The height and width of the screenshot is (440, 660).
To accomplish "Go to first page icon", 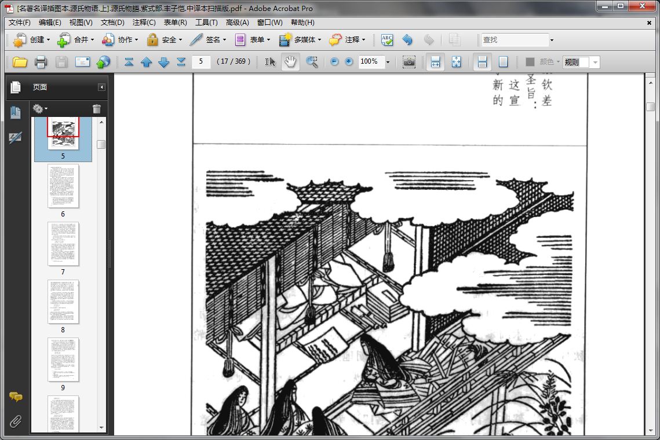I will (x=129, y=63).
